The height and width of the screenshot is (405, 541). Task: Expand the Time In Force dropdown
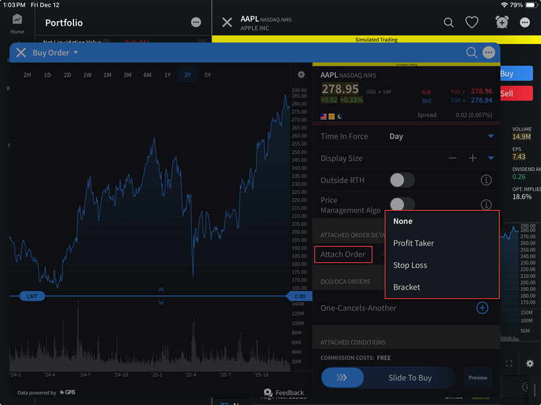click(x=491, y=136)
